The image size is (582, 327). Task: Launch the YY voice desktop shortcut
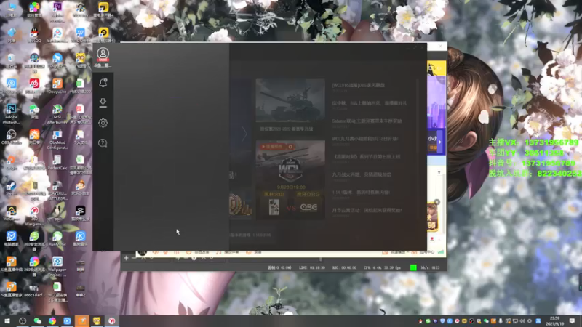tap(80, 60)
